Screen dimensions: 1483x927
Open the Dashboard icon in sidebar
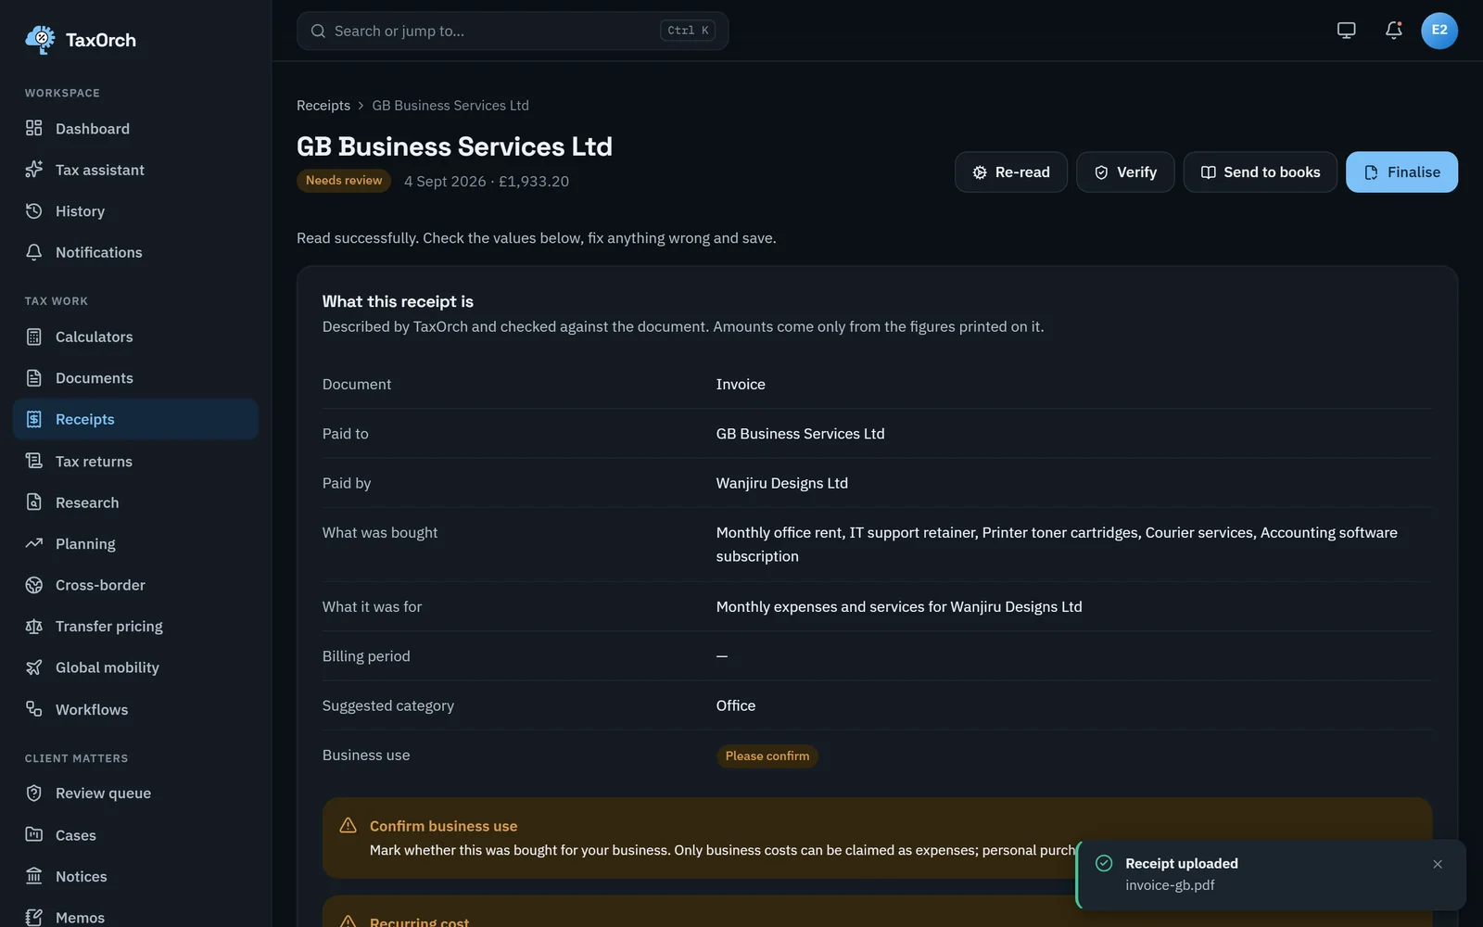pyautogui.click(x=34, y=128)
